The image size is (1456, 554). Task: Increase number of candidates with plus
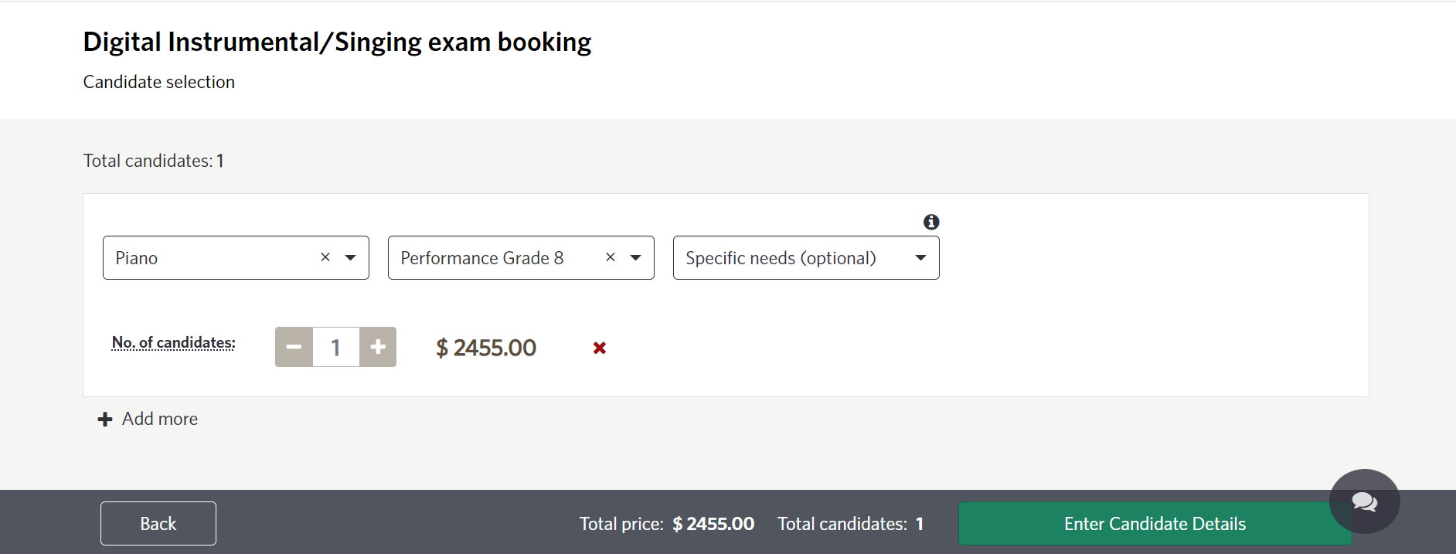pyautogui.click(x=378, y=347)
